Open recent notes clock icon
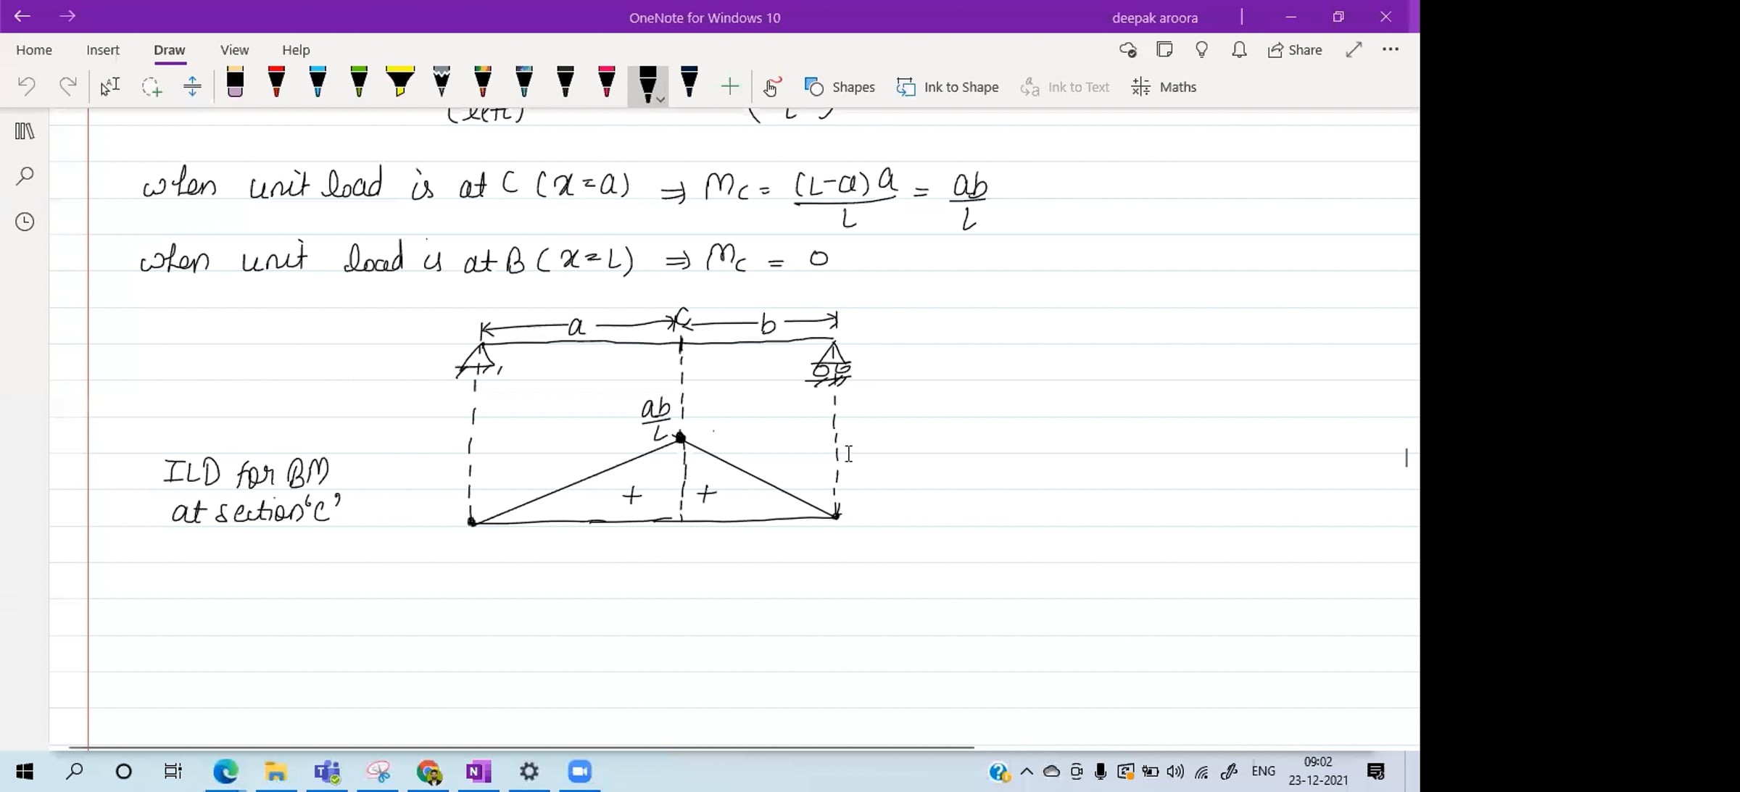This screenshot has height=792, width=1740. 25,222
